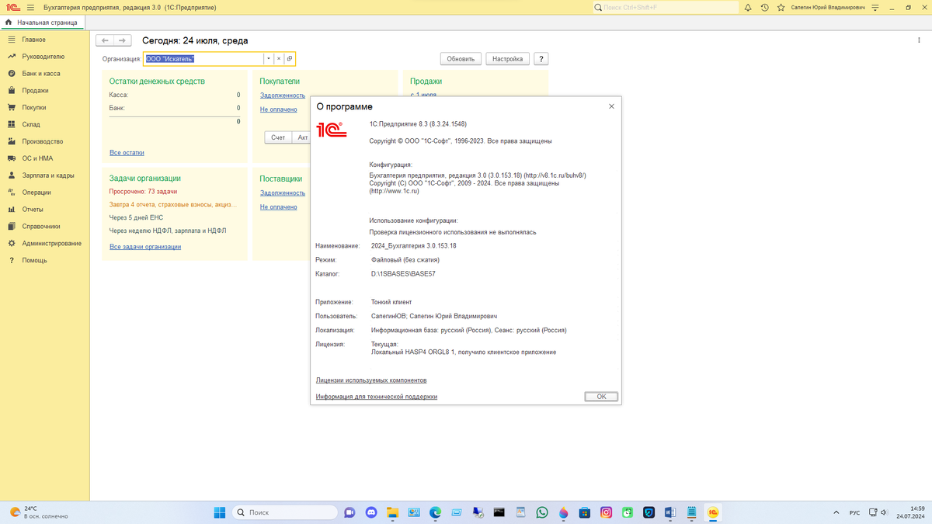Go back with left arrow button

(105, 40)
